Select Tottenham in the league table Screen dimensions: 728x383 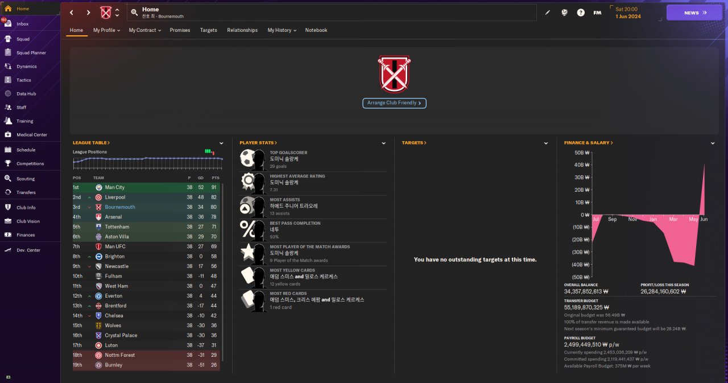[x=146, y=226]
